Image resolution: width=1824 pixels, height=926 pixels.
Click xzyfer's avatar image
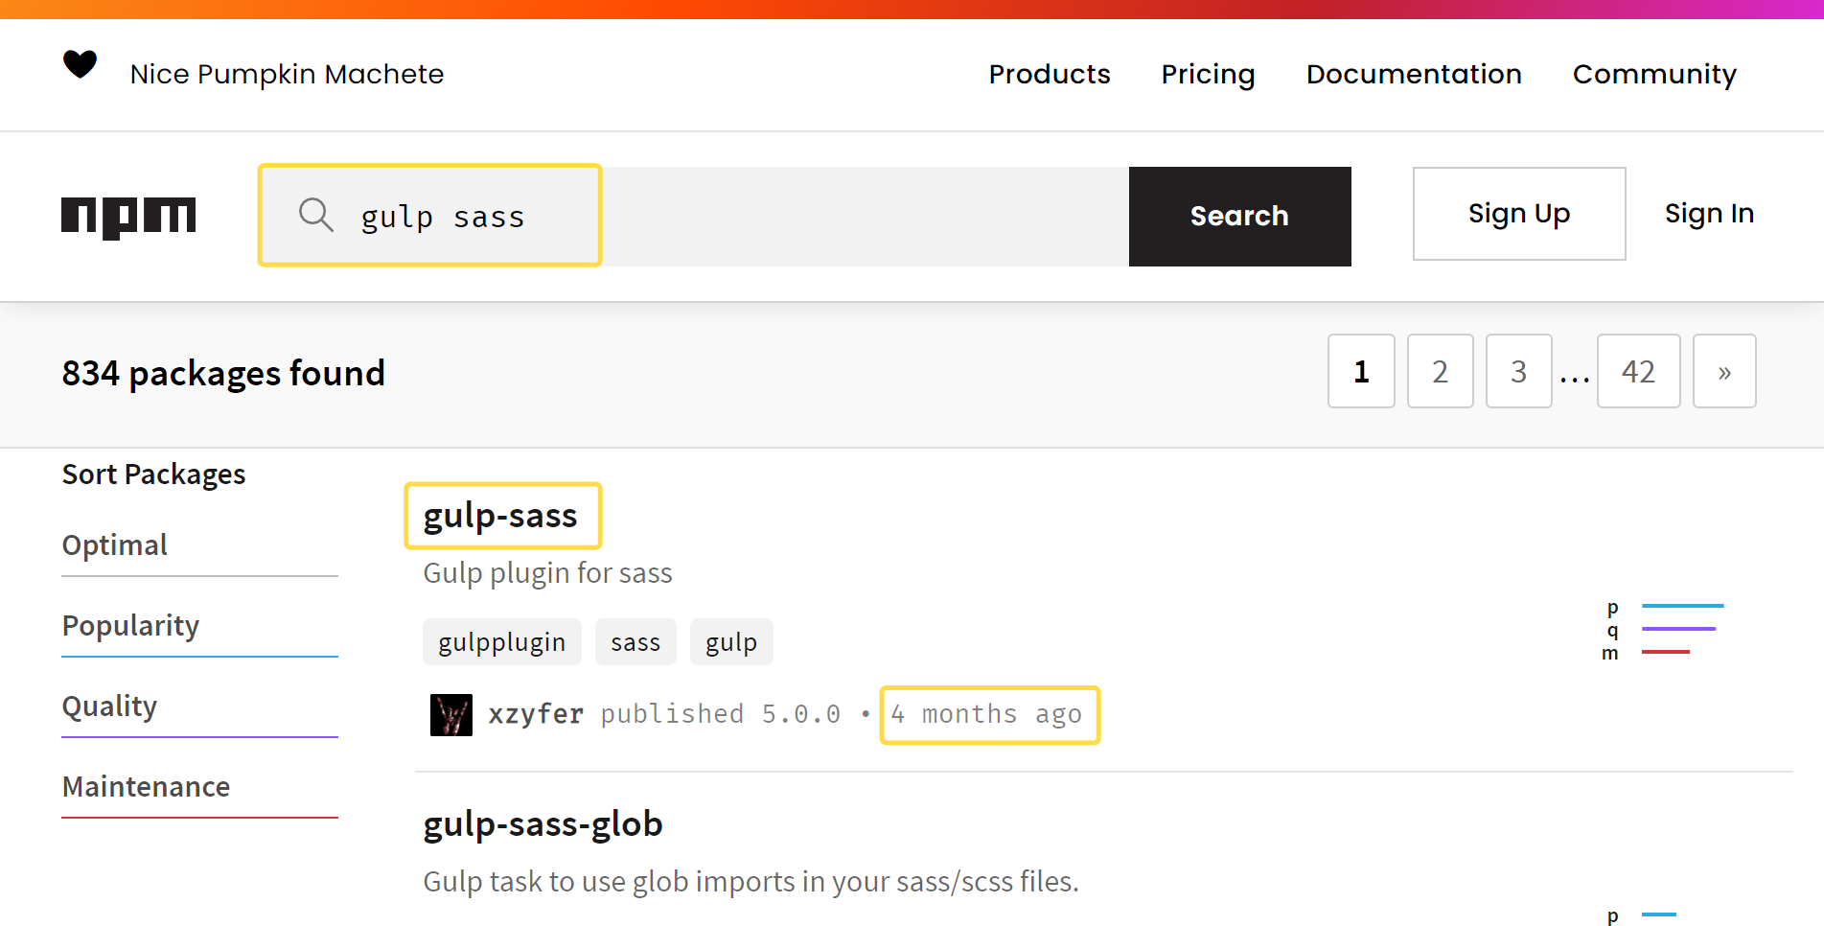pos(450,715)
